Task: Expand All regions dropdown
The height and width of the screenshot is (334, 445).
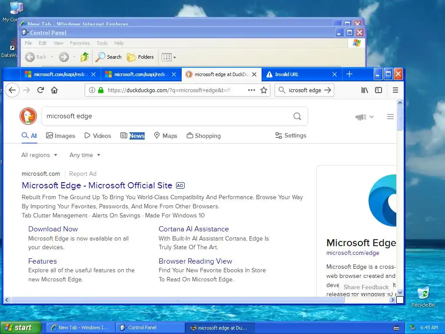Action: 40,155
